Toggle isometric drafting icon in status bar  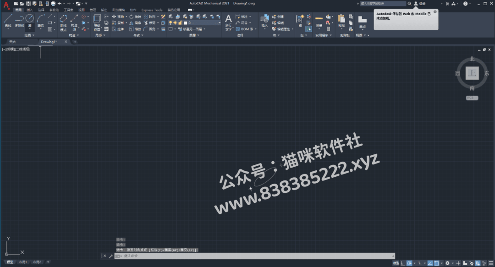coord(419,263)
